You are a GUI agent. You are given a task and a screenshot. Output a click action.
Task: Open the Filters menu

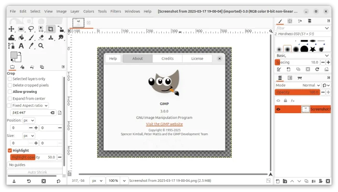pos(115,11)
